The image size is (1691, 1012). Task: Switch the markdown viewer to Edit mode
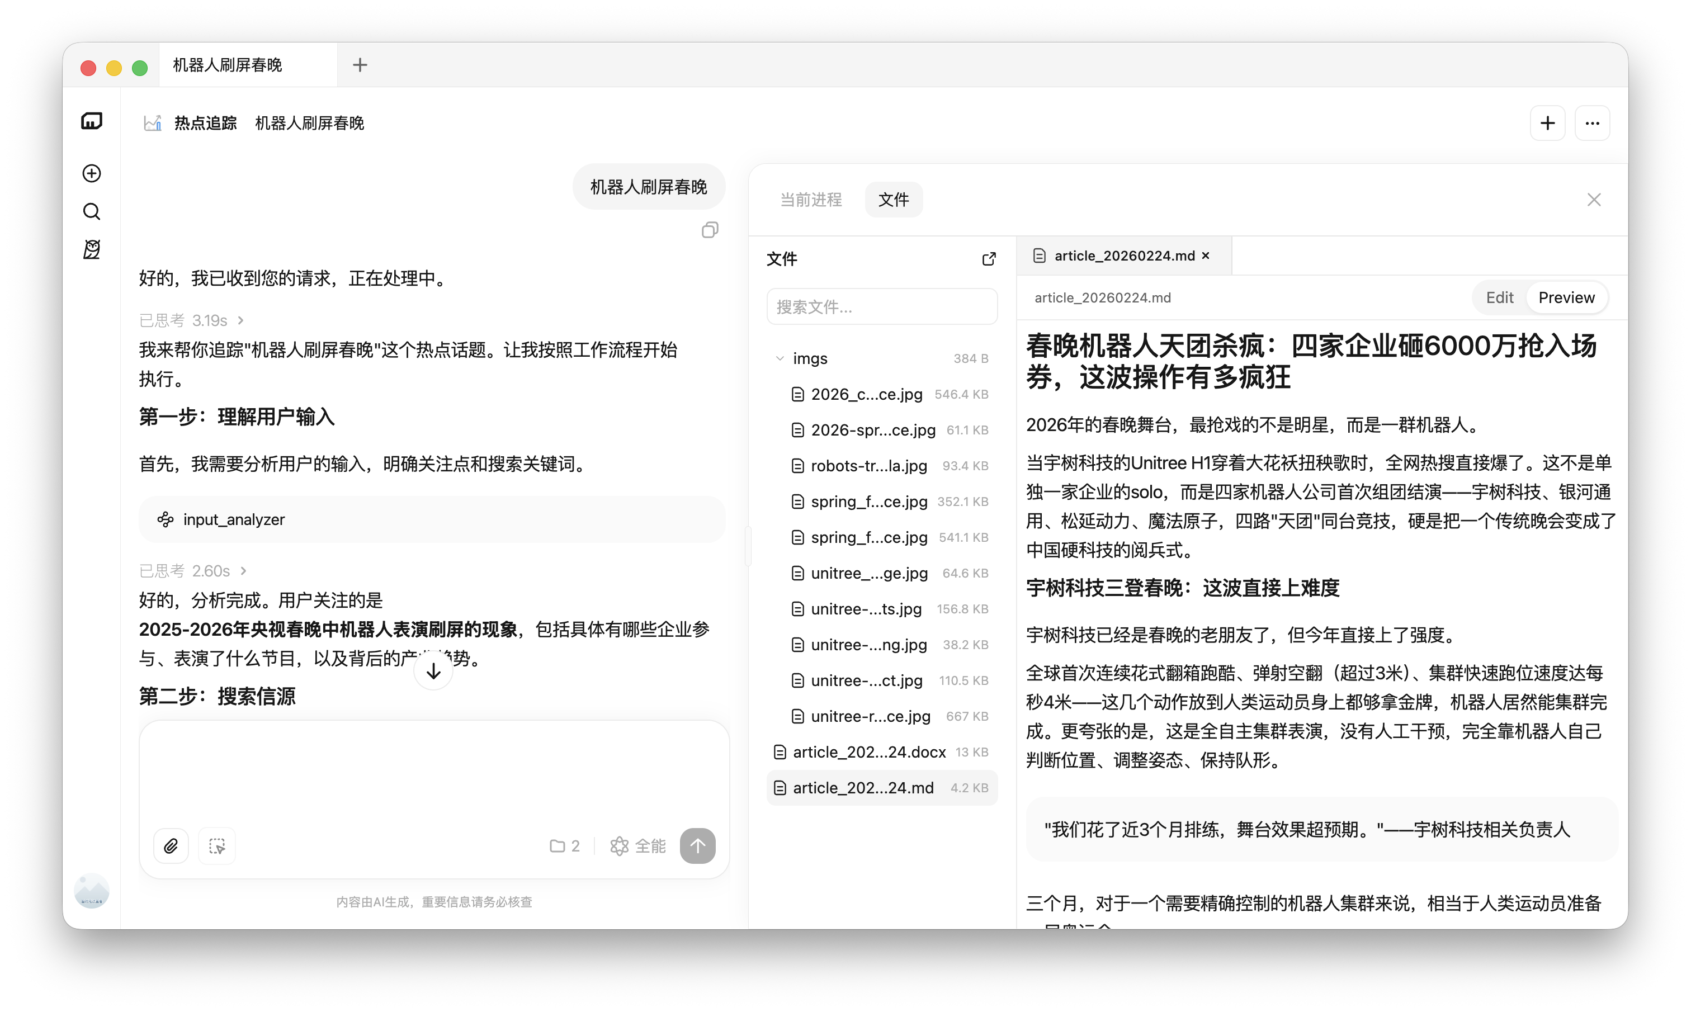(x=1499, y=297)
